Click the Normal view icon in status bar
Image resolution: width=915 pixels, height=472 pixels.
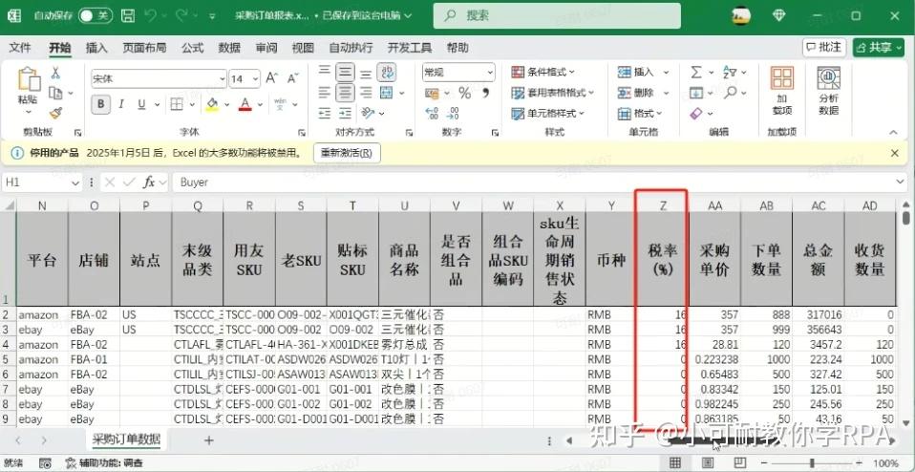[x=675, y=462]
